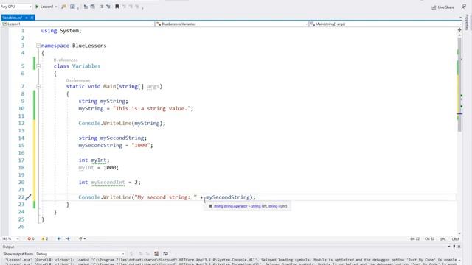The height and width of the screenshot is (265, 472).
Task: Toggle the bookmark icon in toolbar
Action: click(117, 7)
